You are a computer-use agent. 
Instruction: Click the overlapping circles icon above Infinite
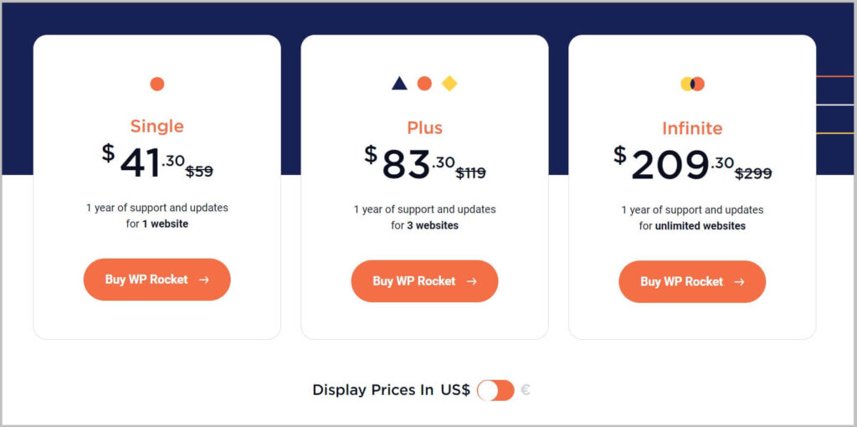click(692, 84)
